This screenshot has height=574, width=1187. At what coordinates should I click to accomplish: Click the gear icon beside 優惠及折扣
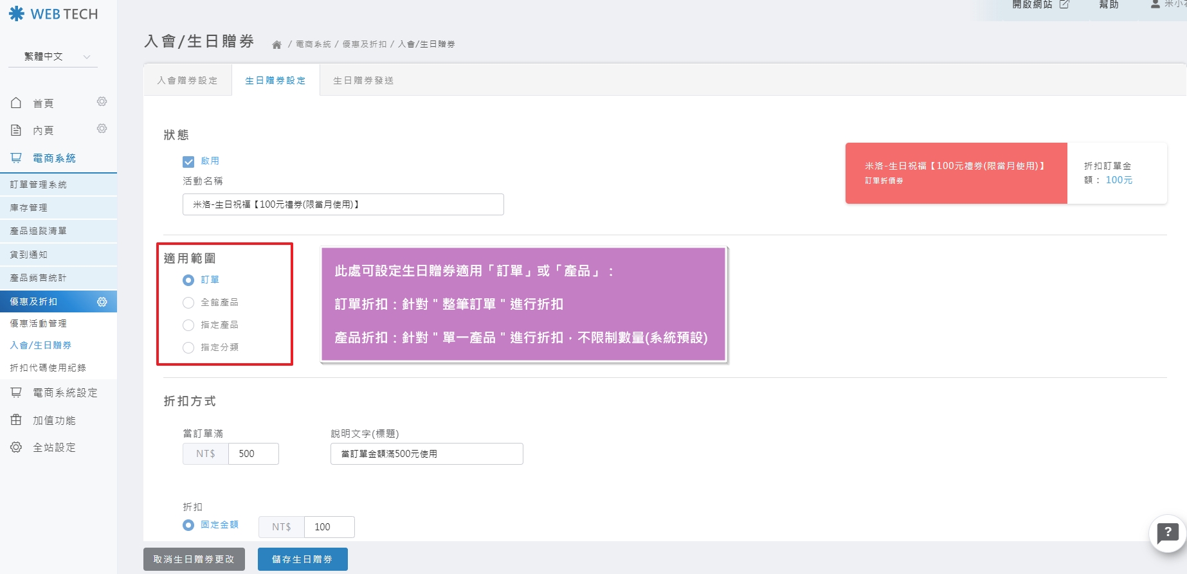click(102, 301)
